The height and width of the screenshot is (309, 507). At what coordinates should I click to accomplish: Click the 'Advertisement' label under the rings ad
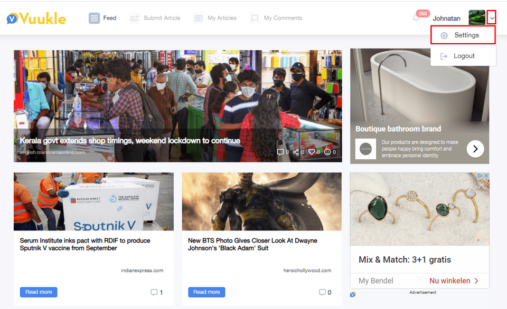point(422,292)
